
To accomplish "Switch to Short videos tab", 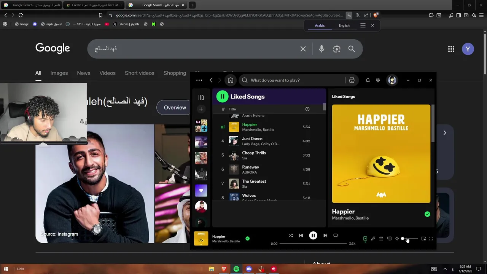I will point(140,73).
